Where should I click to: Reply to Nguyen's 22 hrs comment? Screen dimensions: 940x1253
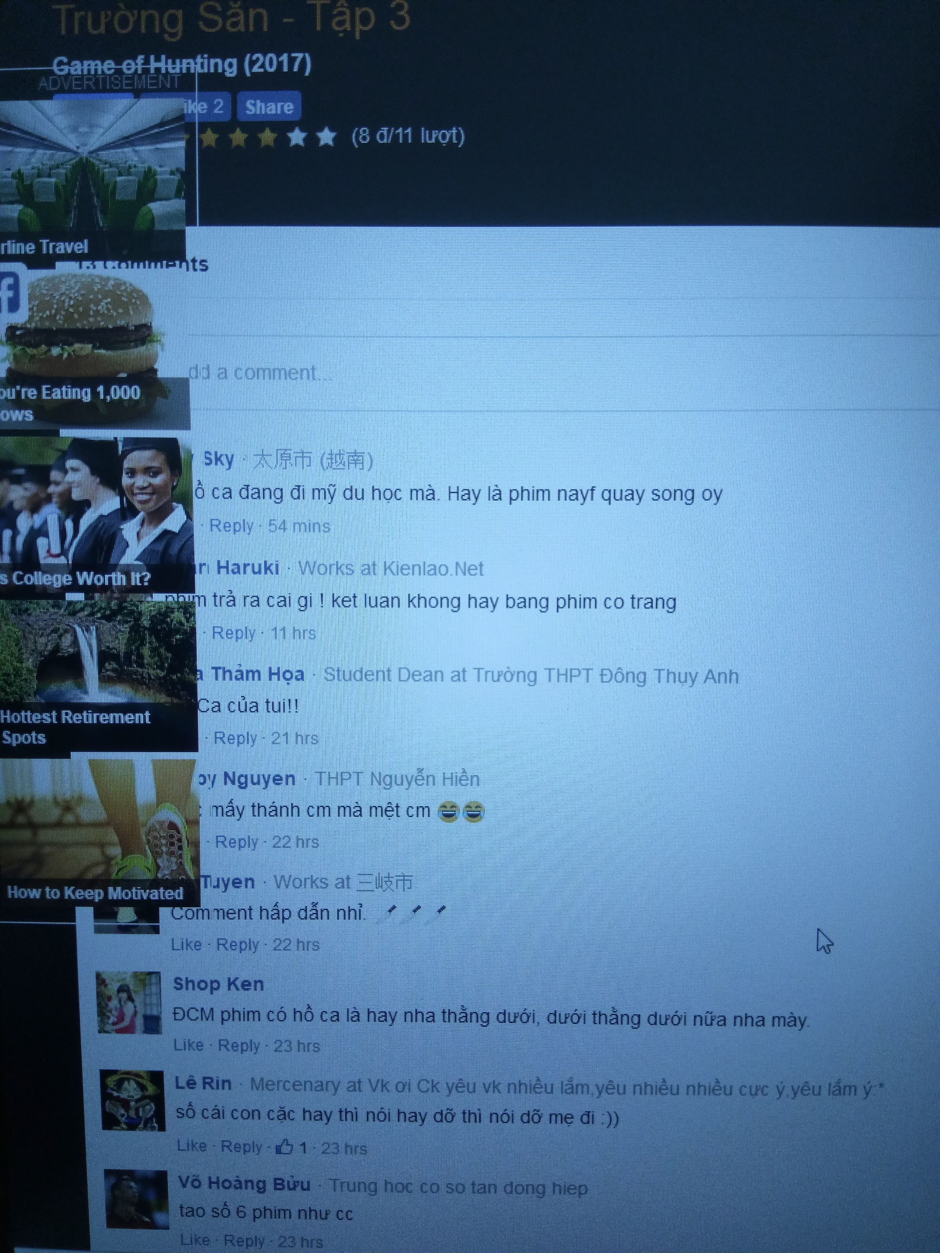click(237, 842)
